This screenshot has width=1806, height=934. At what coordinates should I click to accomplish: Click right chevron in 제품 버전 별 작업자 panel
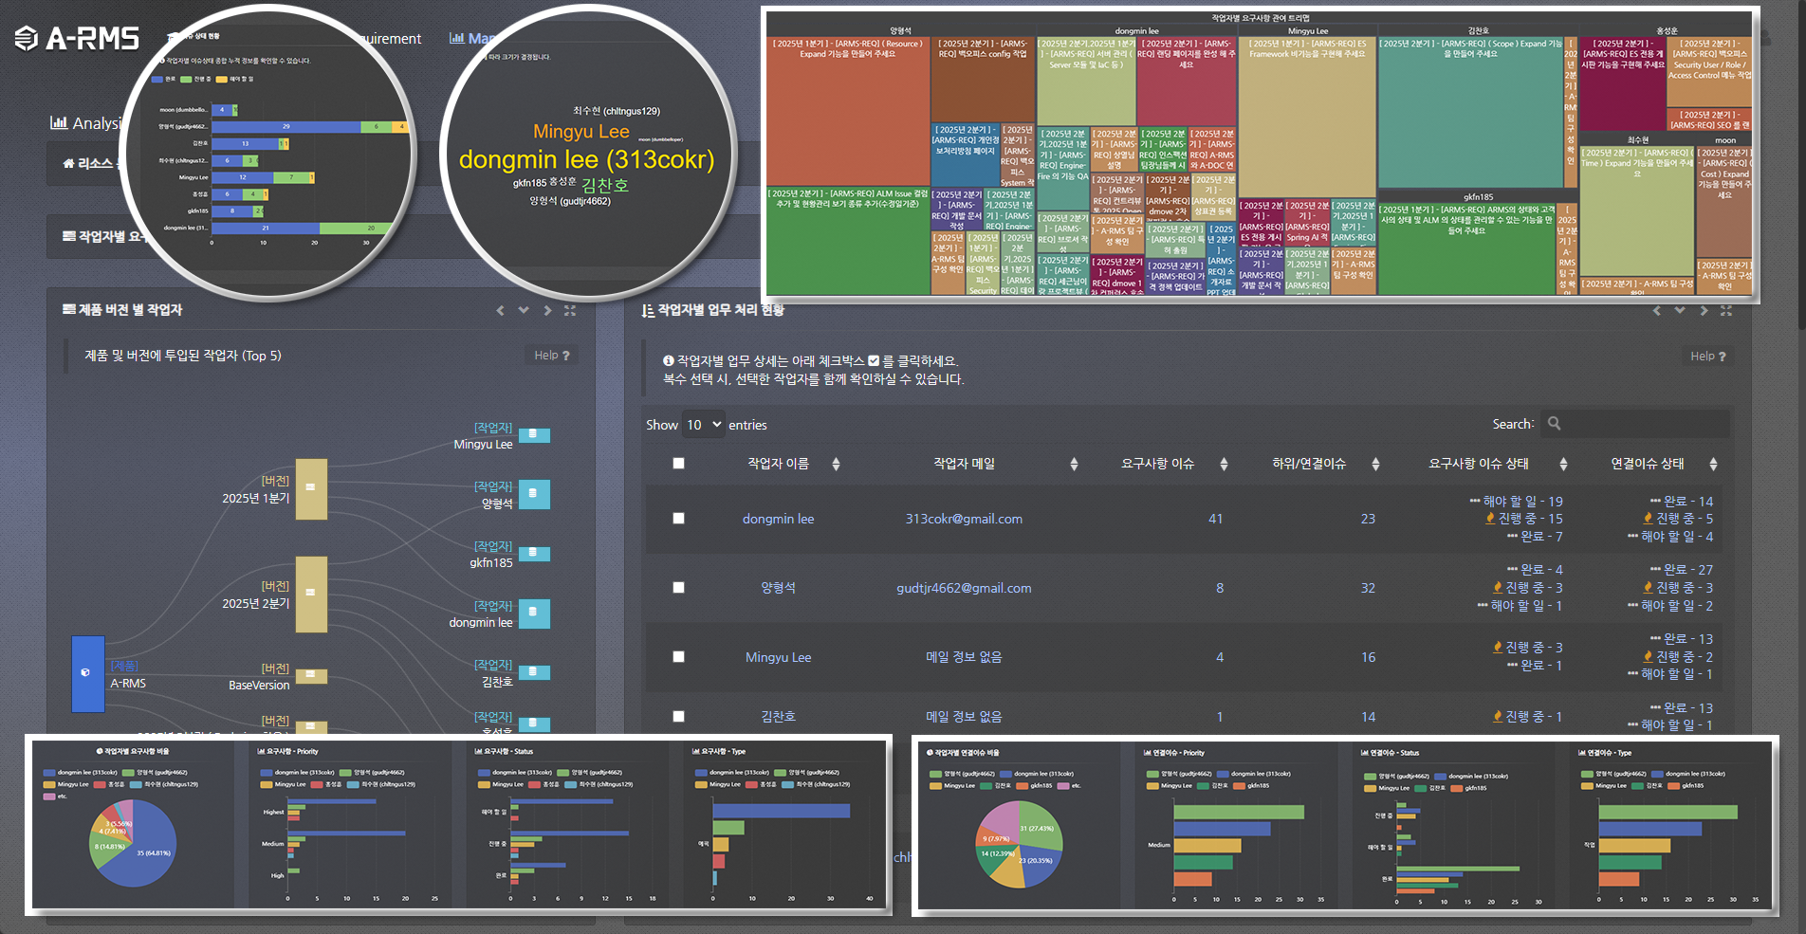[x=547, y=310]
